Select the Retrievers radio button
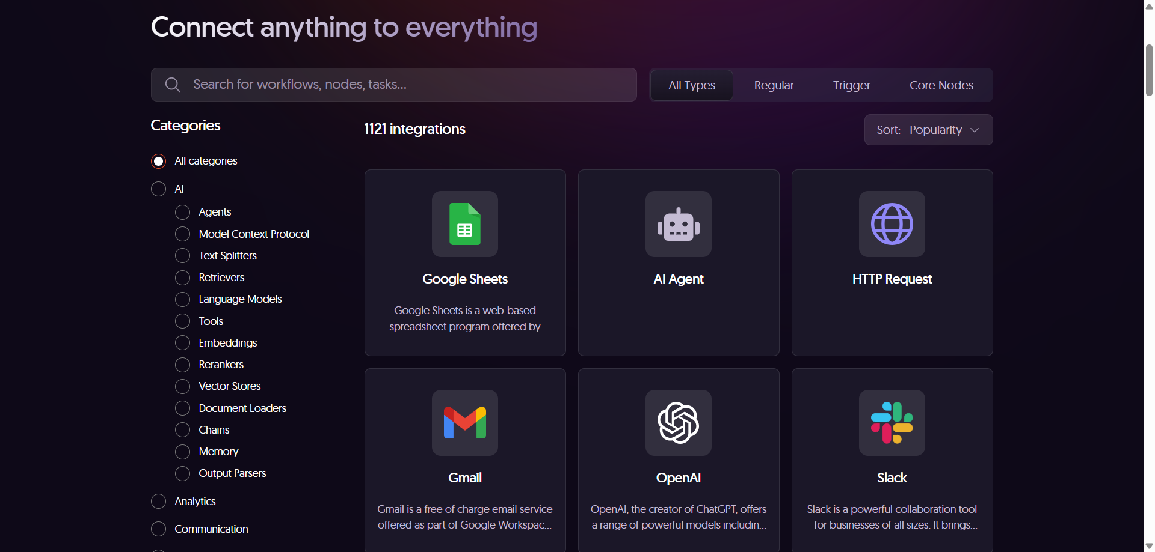1155x552 pixels. tap(182, 278)
